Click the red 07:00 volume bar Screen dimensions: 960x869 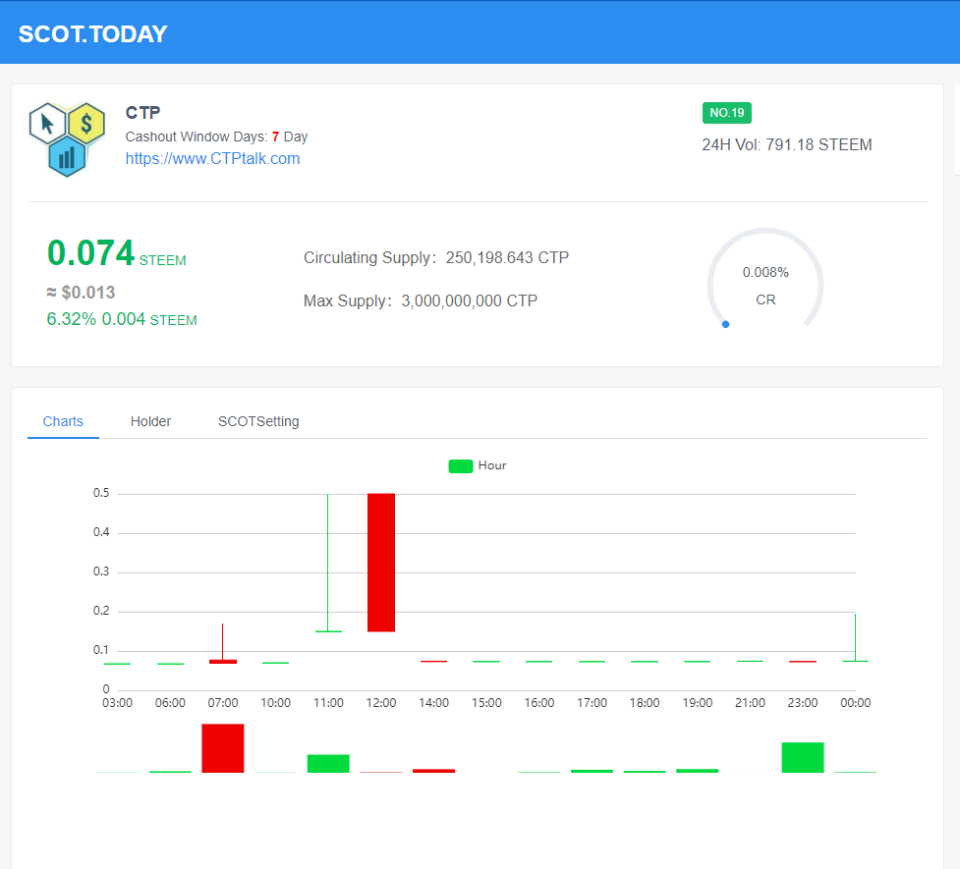pos(223,748)
